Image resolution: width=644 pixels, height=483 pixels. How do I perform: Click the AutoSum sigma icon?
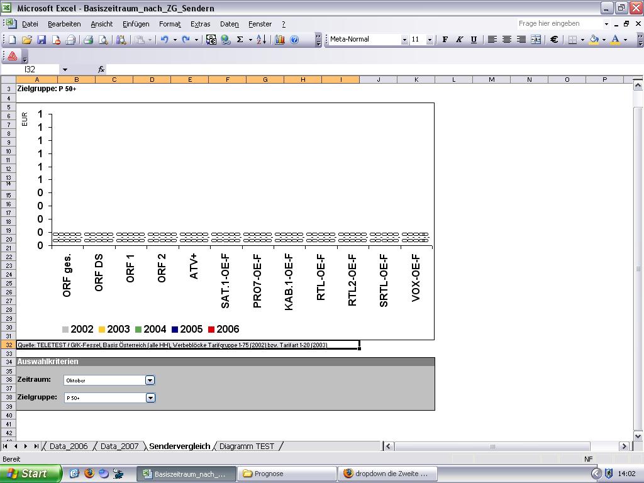tap(240, 40)
